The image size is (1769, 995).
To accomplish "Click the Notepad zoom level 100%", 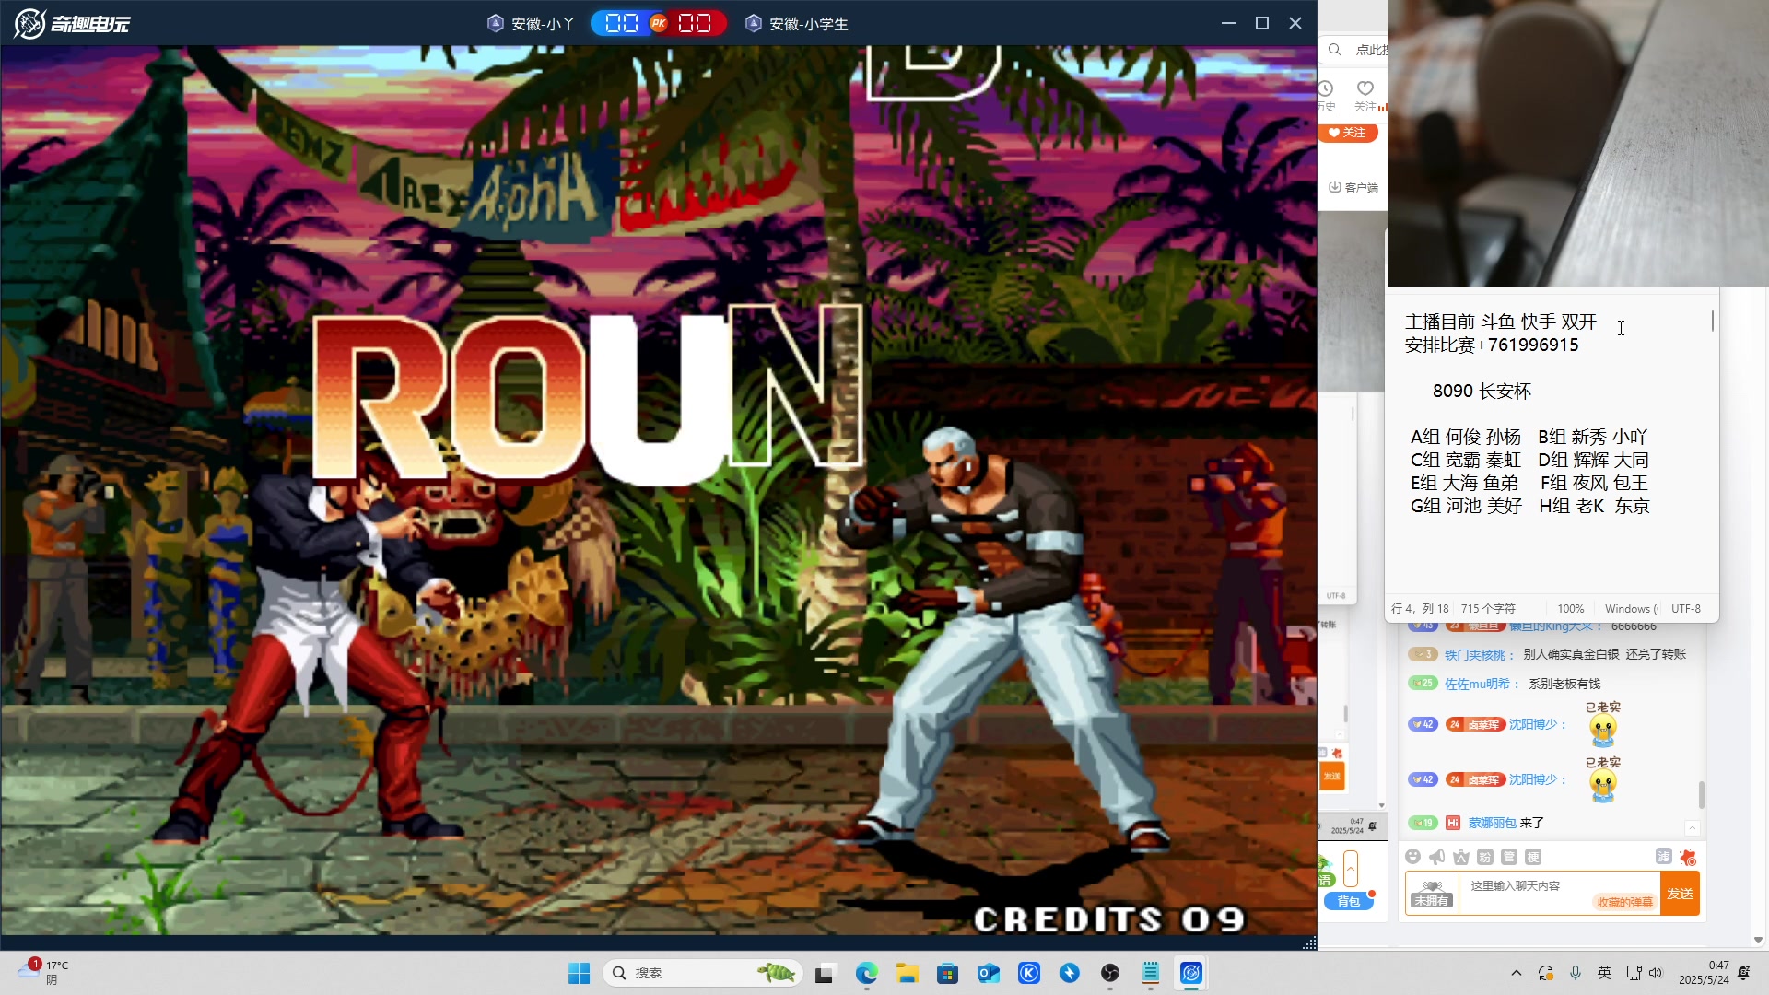I will coord(1570,609).
